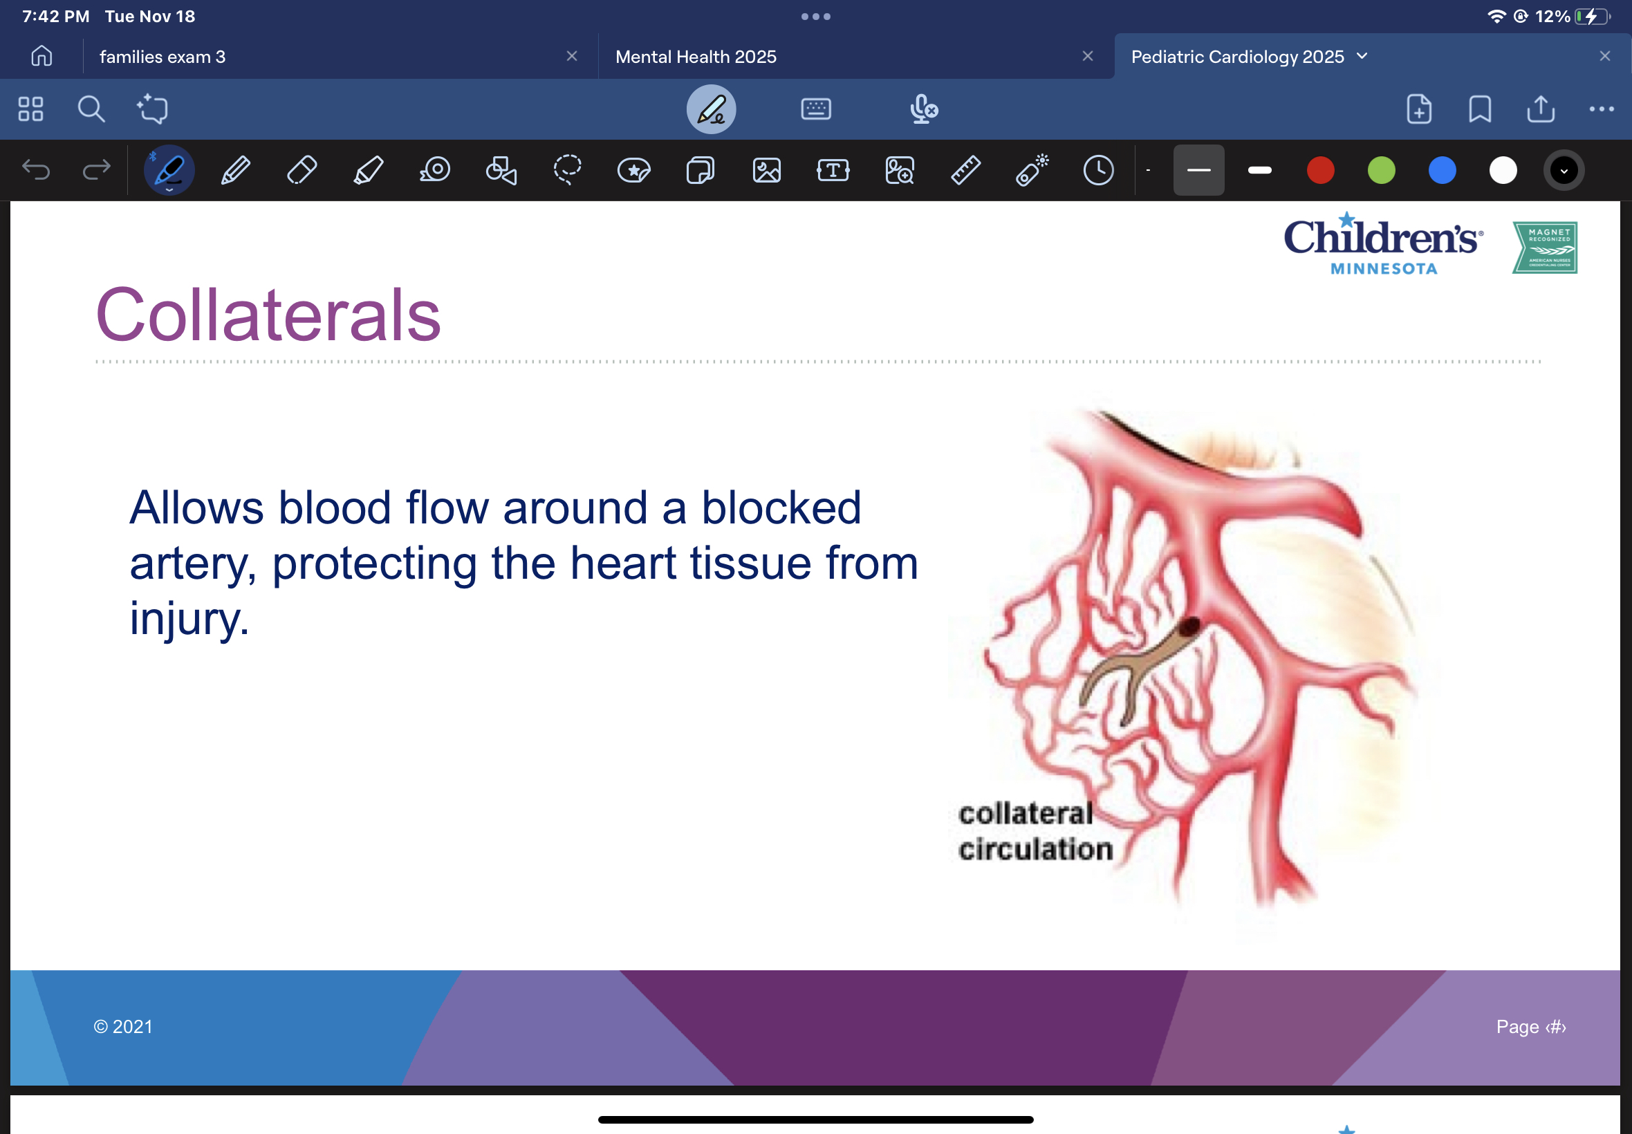1632x1134 pixels.
Task: Open the Text box tool
Action: [x=833, y=170]
